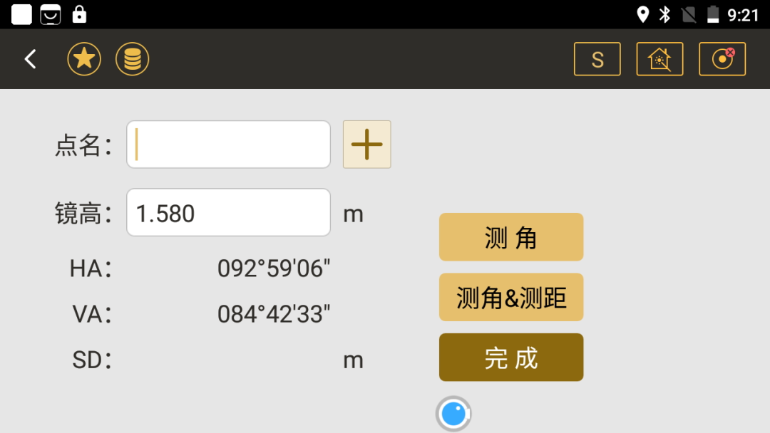Tap the lock icon in status bar
This screenshot has height=433, width=770.
79,14
